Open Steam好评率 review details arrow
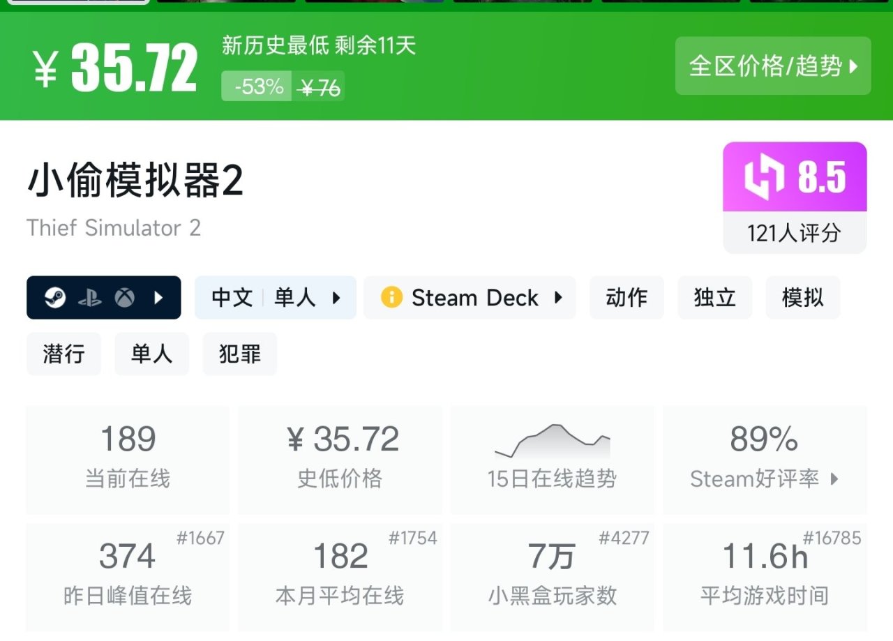The image size is (893, 641). pyautogui.click(x=834, y=479)
